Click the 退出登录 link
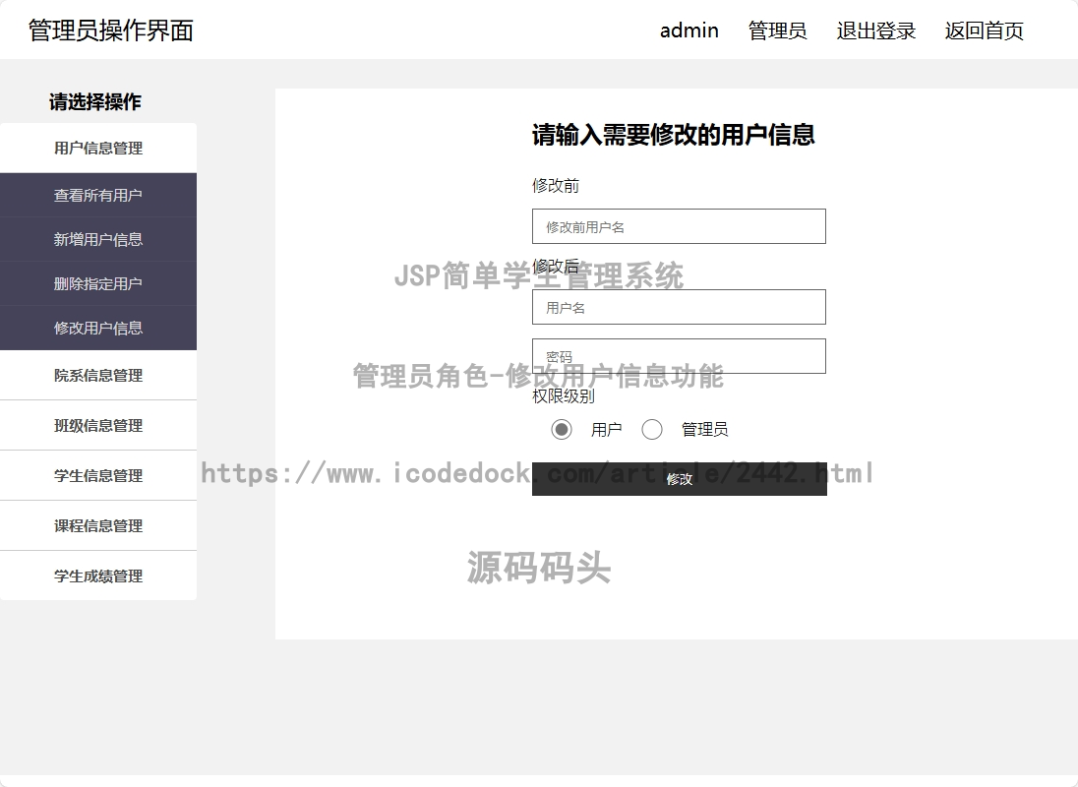This screenshot has height=787, width=1078. pos(875,30)
